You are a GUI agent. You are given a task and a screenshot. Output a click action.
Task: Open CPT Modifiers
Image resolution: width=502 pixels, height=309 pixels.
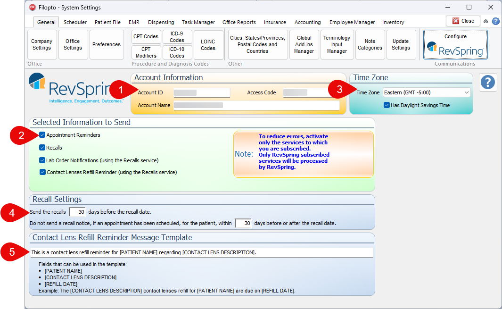pos(146,52)
